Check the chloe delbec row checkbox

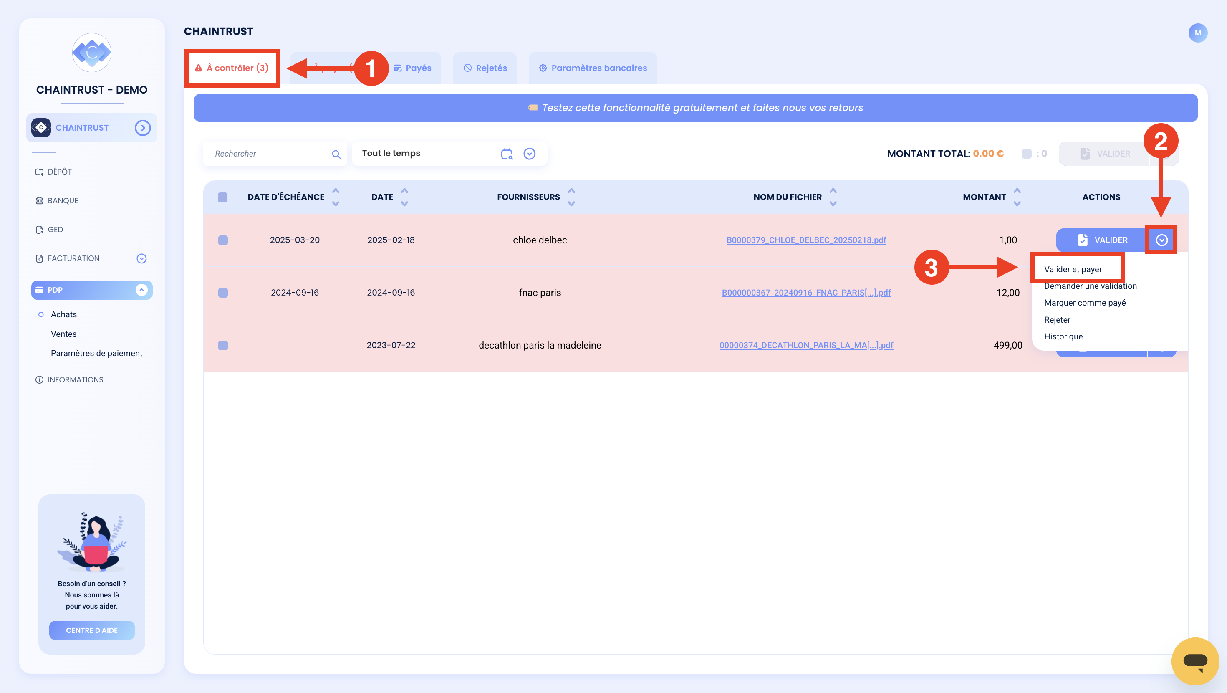[x=222, y=240]
